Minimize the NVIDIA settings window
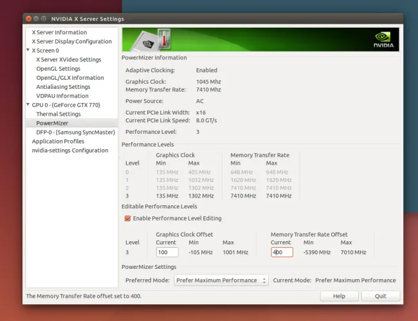418x321 pixels. coord(36,19)
